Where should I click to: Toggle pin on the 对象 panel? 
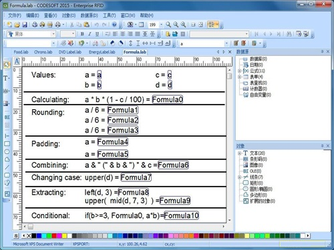(x=322, y=146)
